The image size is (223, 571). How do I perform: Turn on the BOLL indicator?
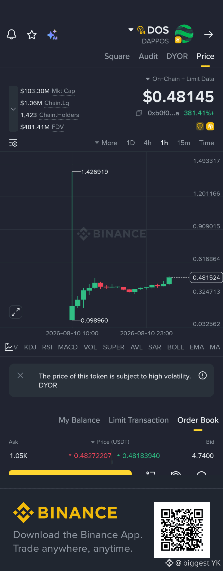[176, 347]
